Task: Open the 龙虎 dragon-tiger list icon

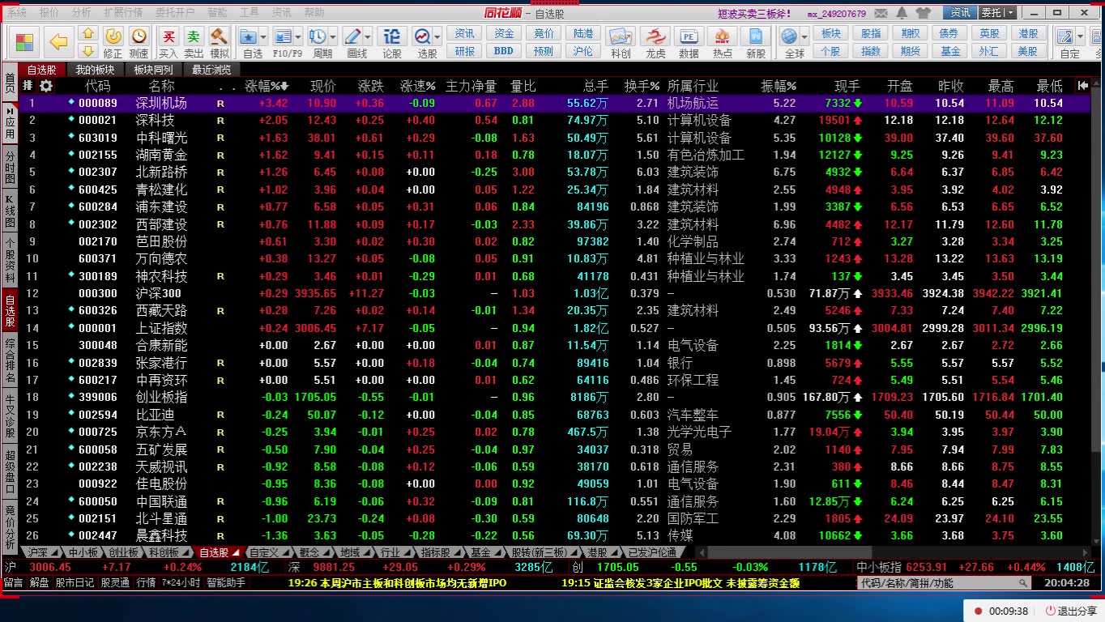Action: [x=655, y=42]
